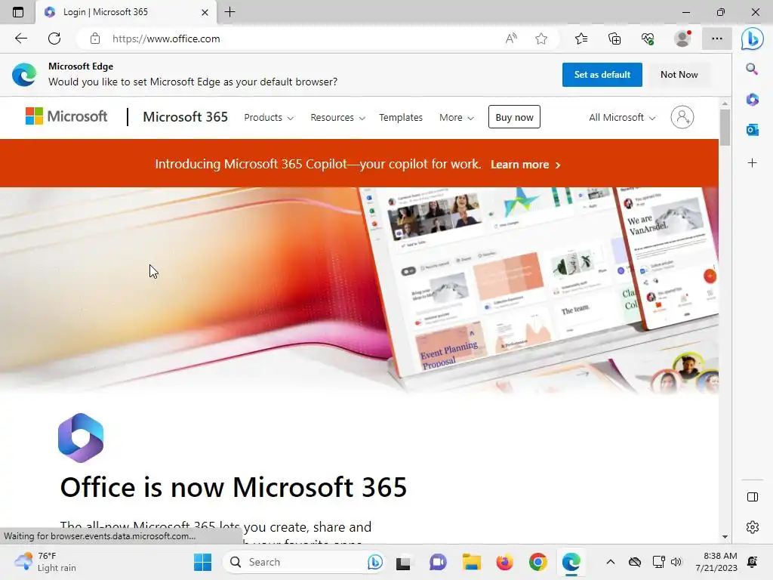Open a new browser tab
773x580 pixels.
[229, 12]
